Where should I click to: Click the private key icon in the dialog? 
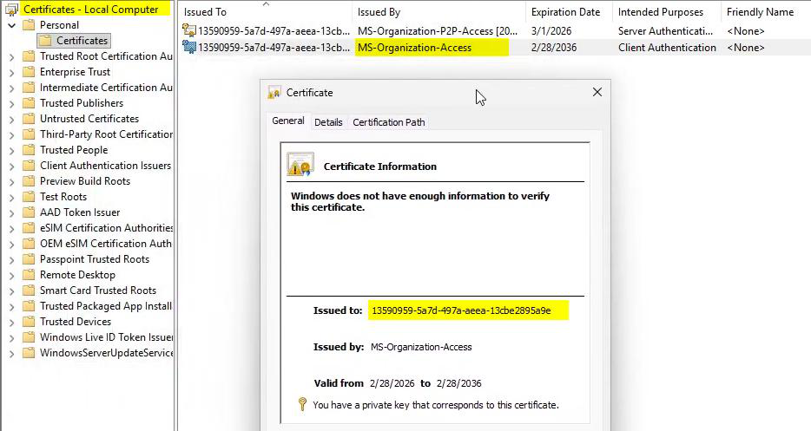pyautogui.click(x=302, y=404)
